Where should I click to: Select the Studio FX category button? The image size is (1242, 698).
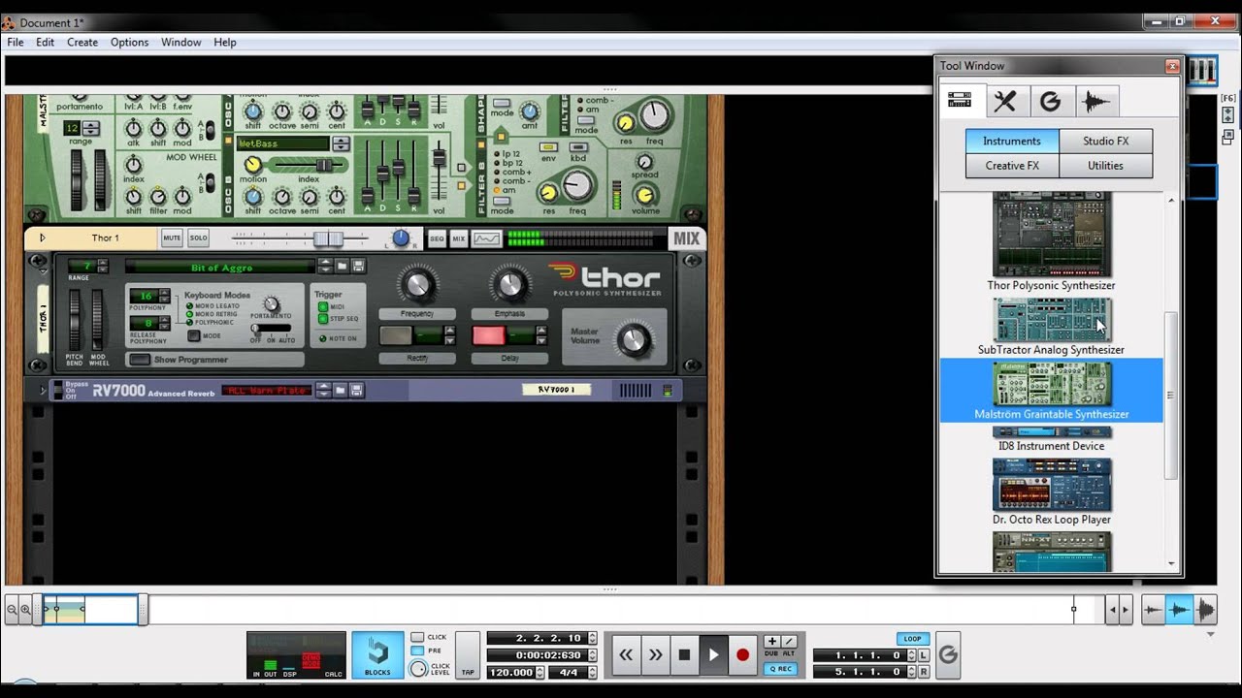1106,141
